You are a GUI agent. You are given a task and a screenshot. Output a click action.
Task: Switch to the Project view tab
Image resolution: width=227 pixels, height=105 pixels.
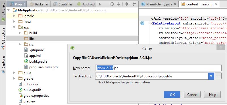click(17, 4)
